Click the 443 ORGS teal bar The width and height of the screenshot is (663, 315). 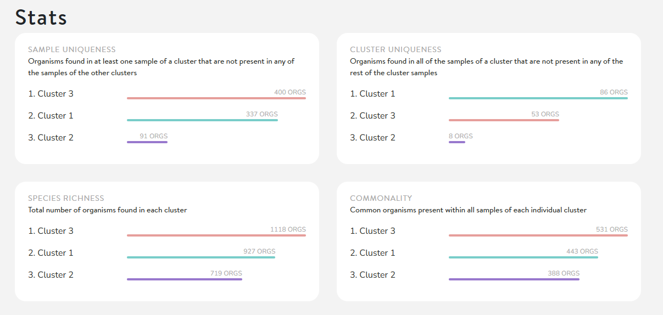click(x=523, y=257)
